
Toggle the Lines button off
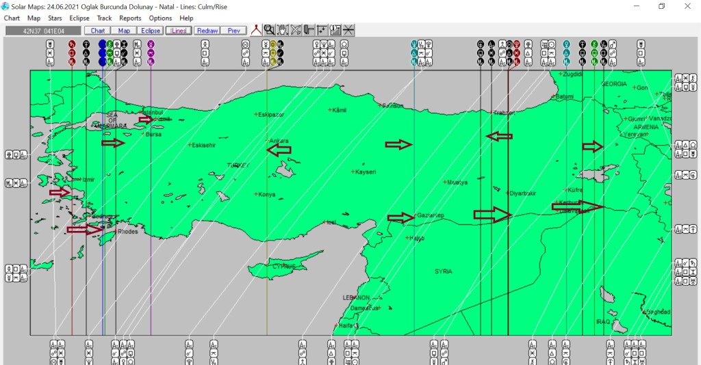click(x=179, y=31)
